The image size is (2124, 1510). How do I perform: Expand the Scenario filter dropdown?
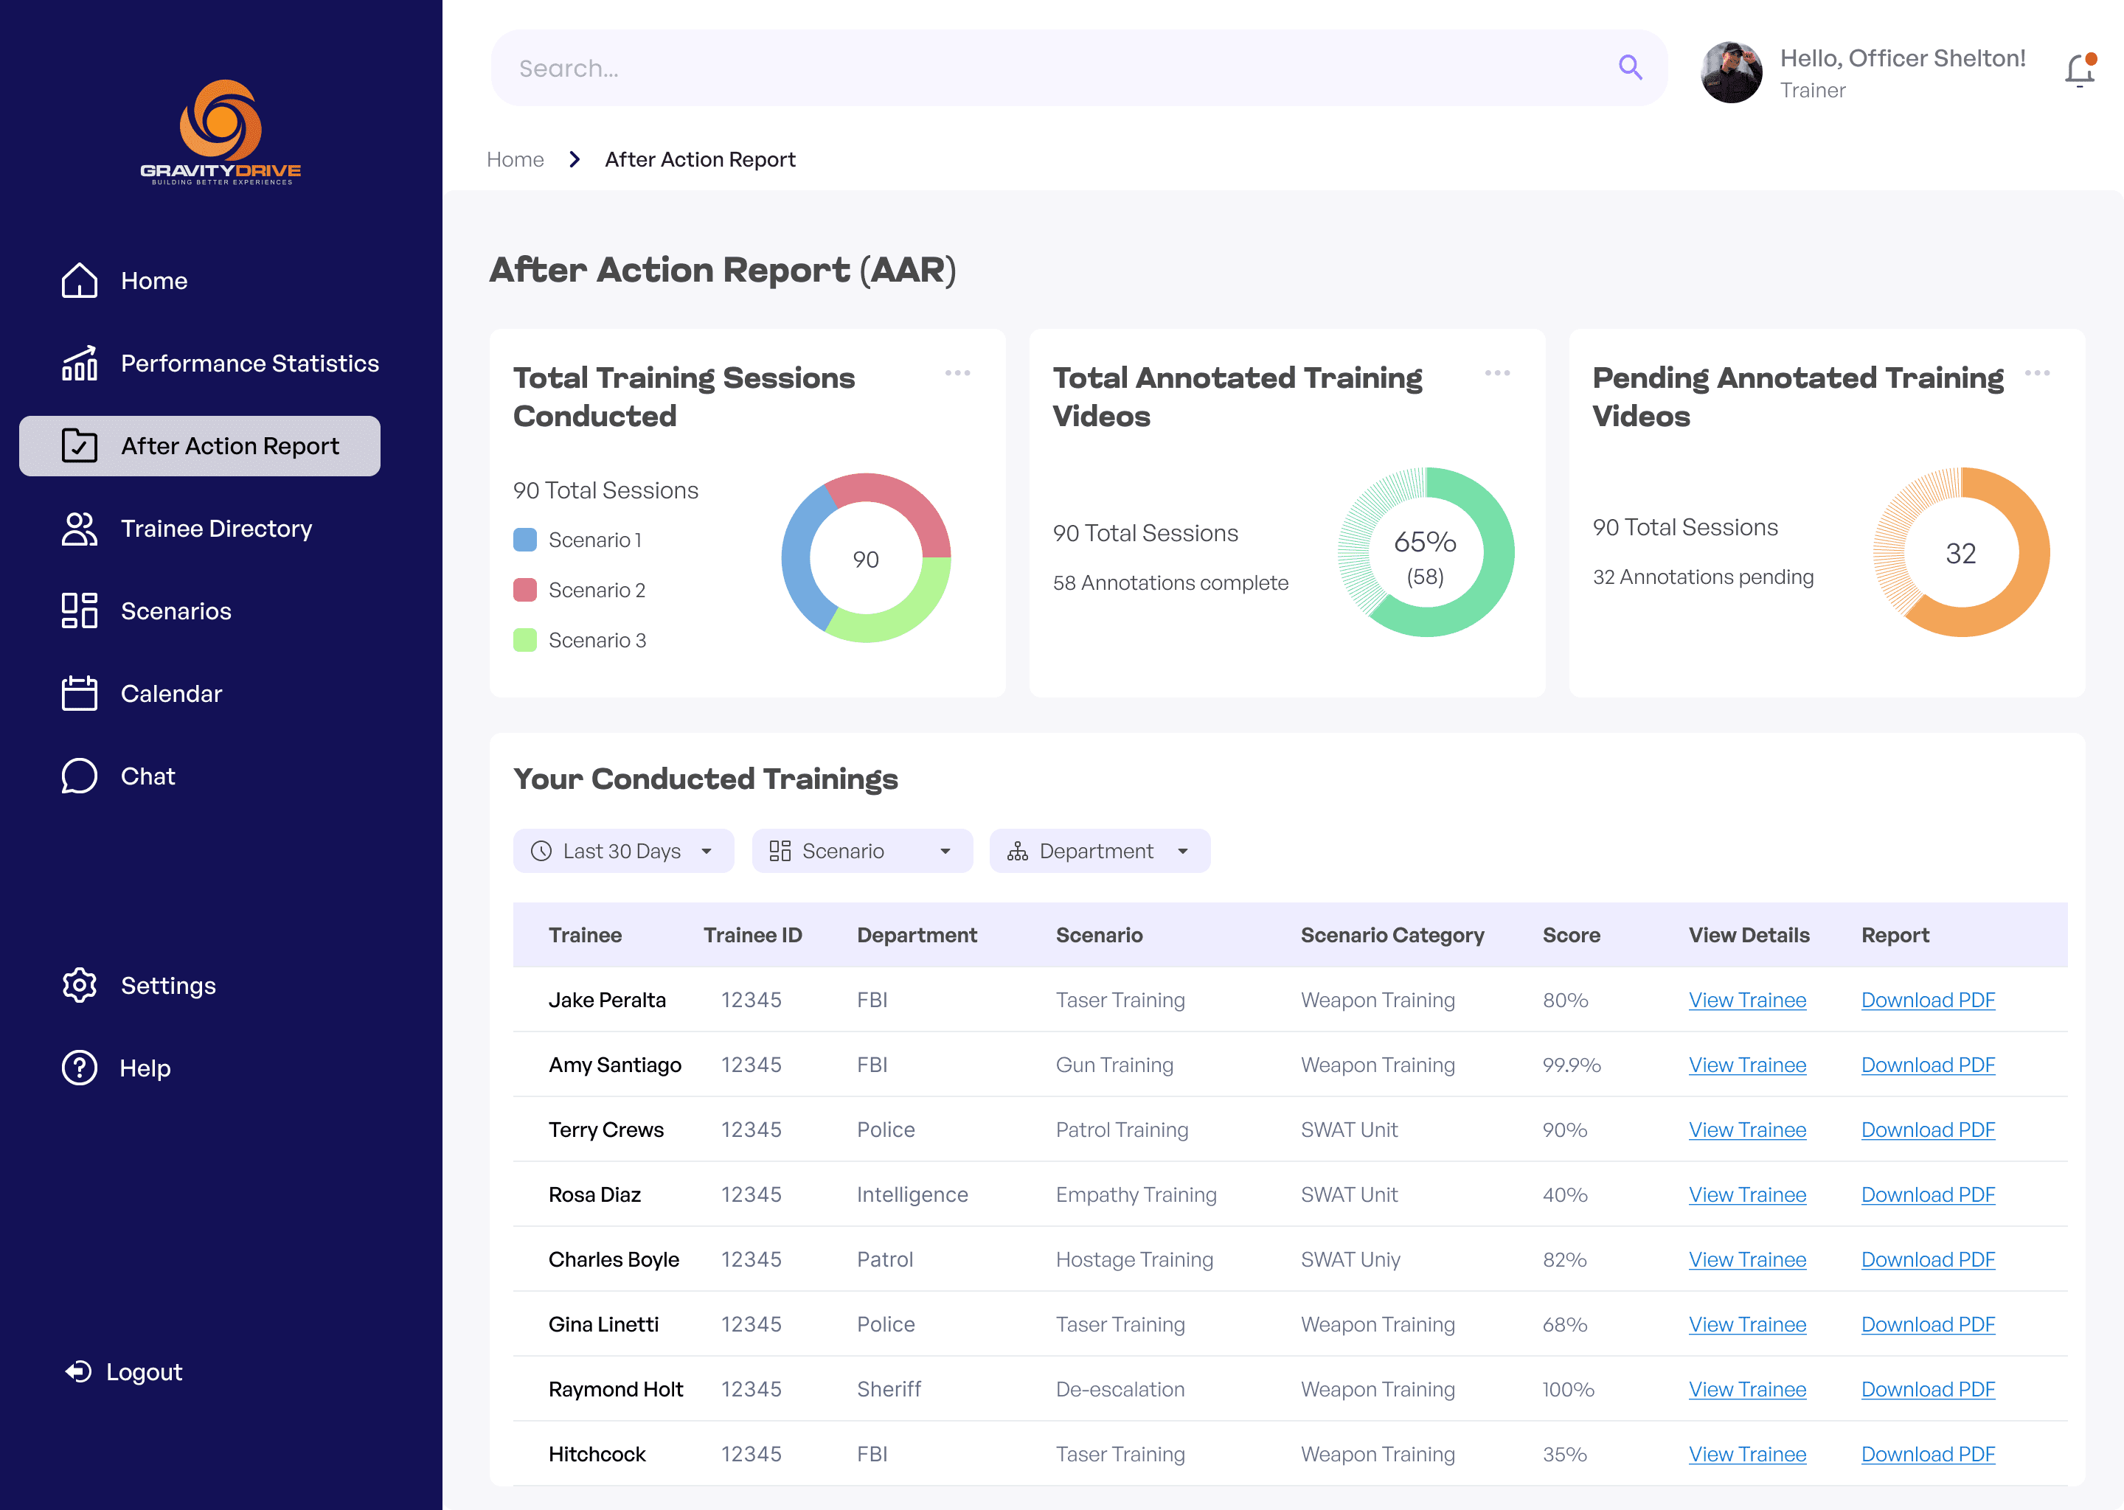(x=862, y=851)
